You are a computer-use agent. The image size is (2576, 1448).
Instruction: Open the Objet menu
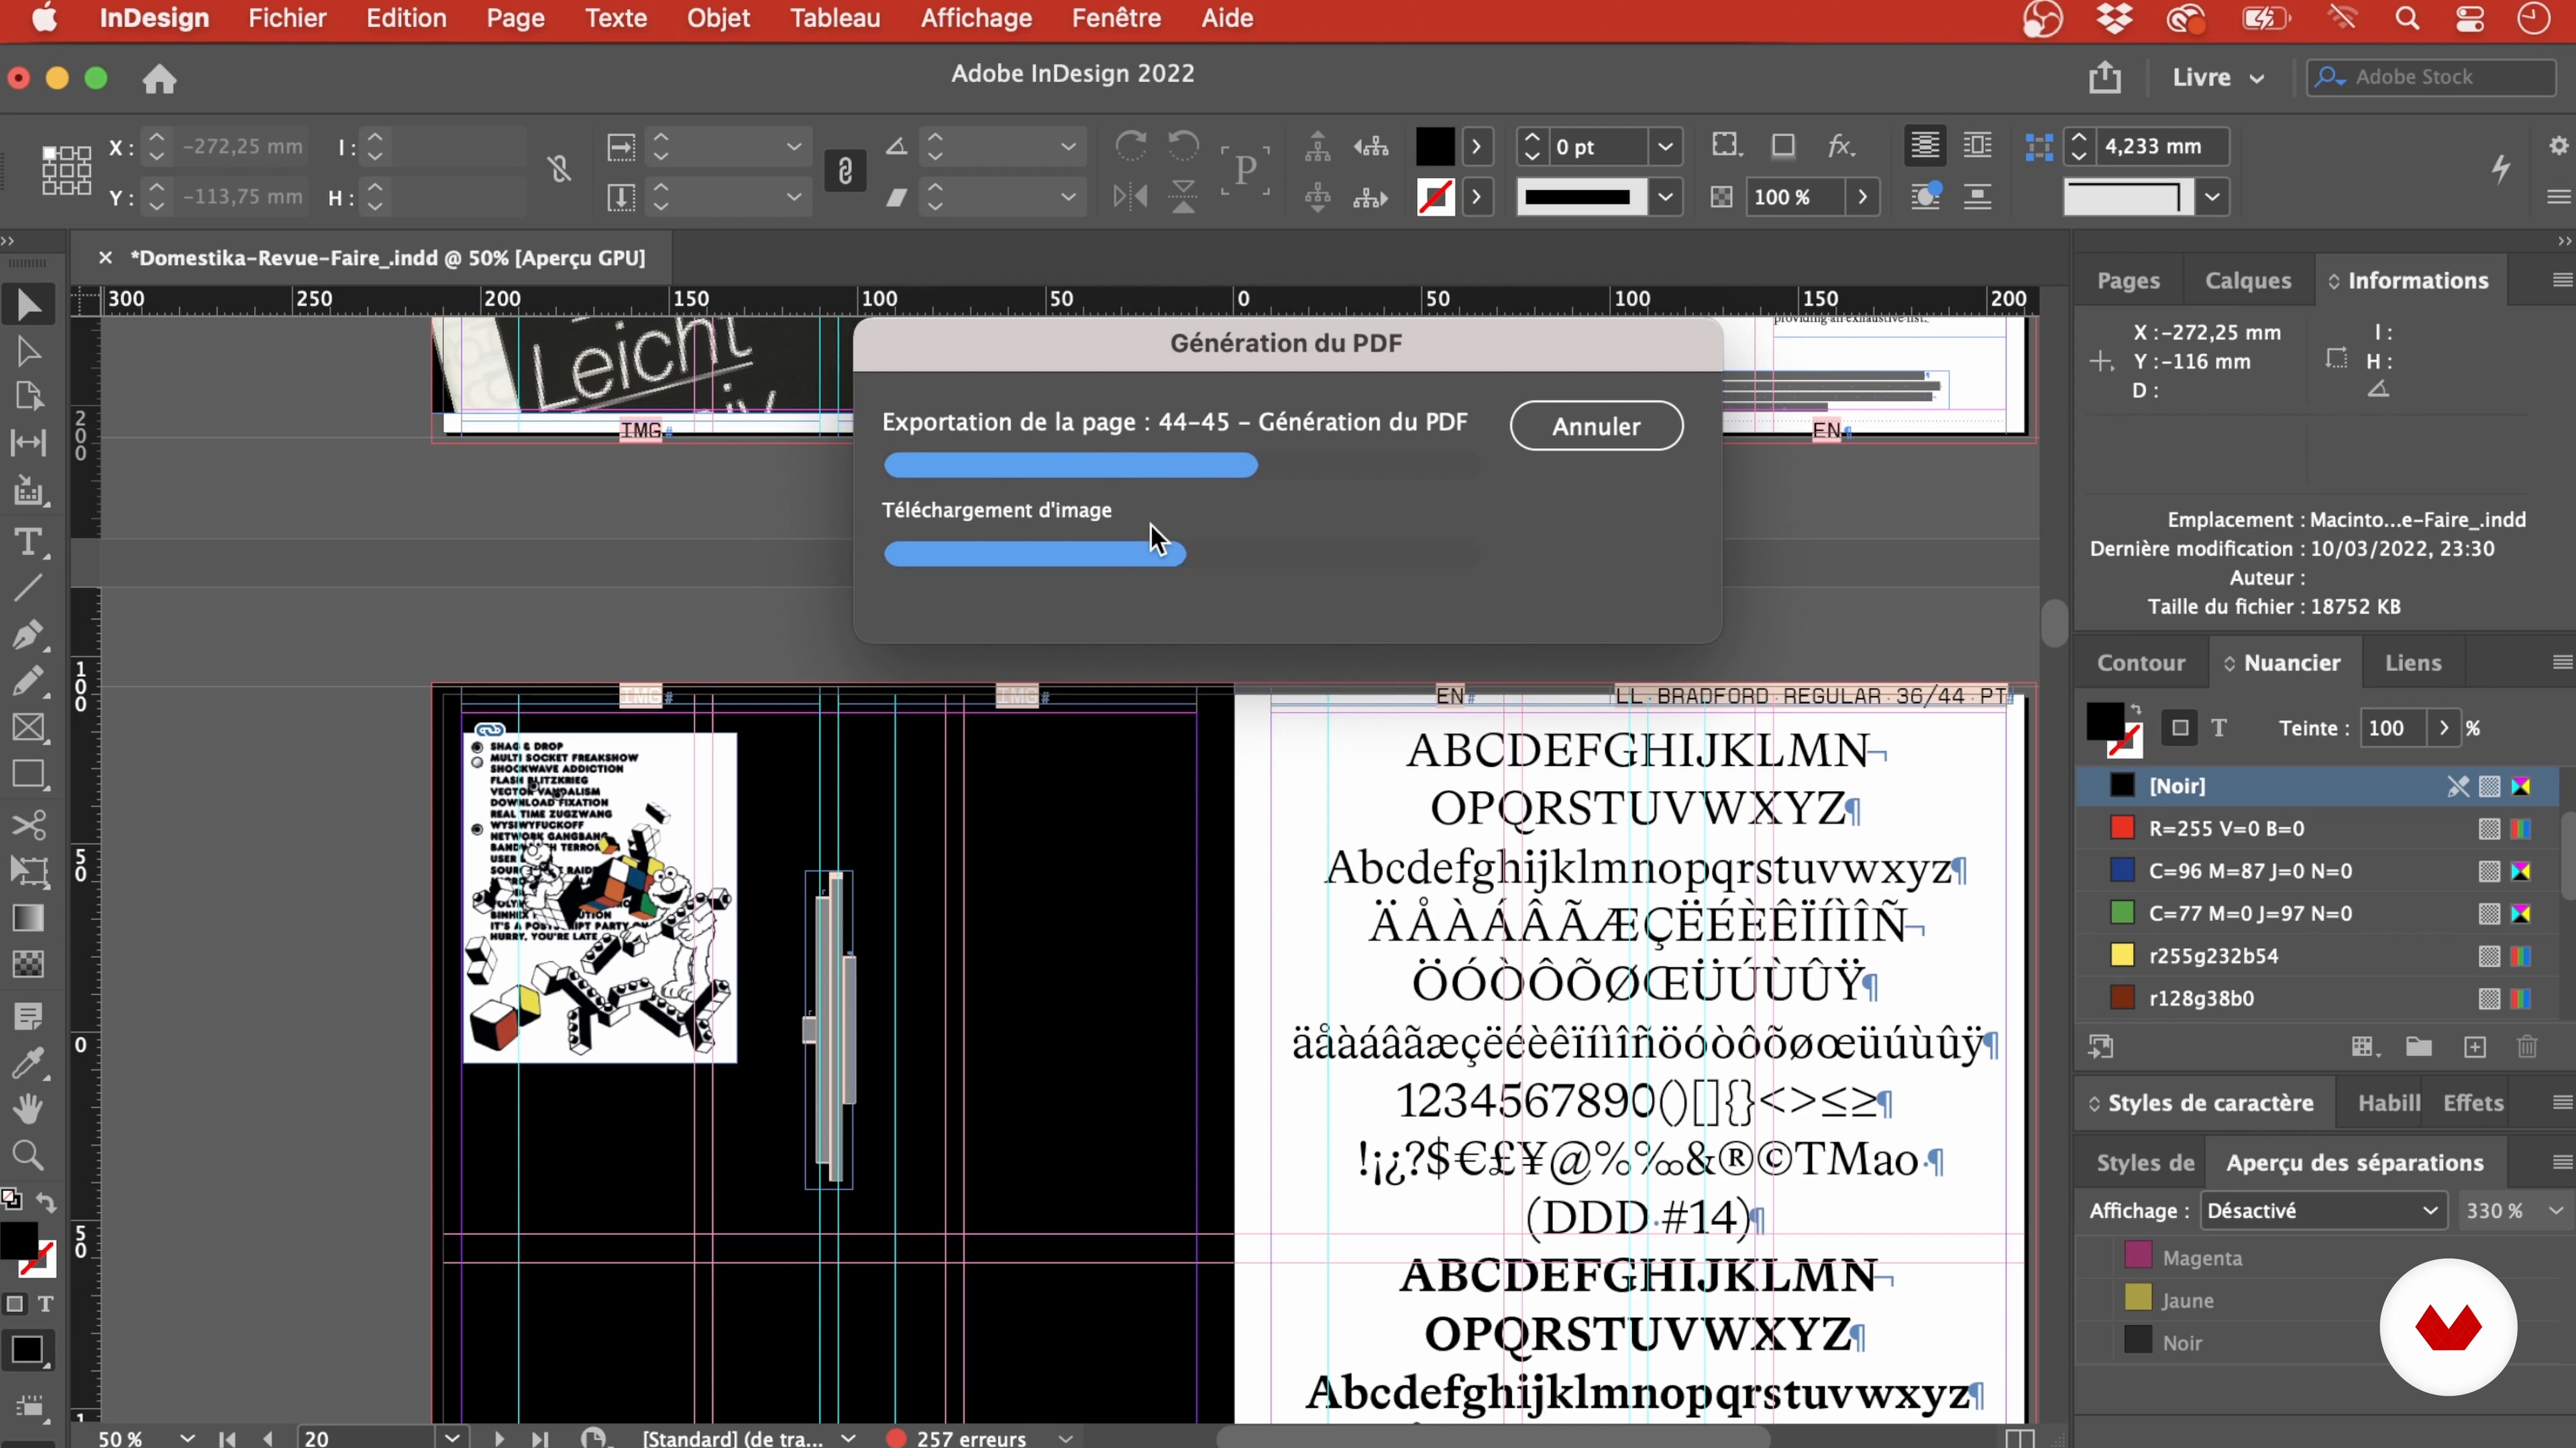coord(718,18)
